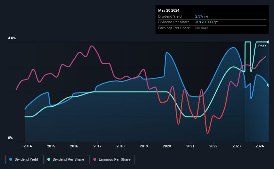Toggle the Earnings Per Share legend button
The image size is (274, 169).
(112, 160)
